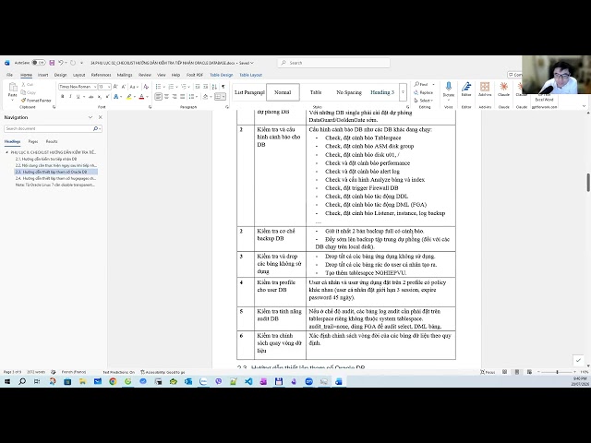Apply the No Spacing style
The width and height of the screenshot is (591, 443).
click(x=349, y=92)
